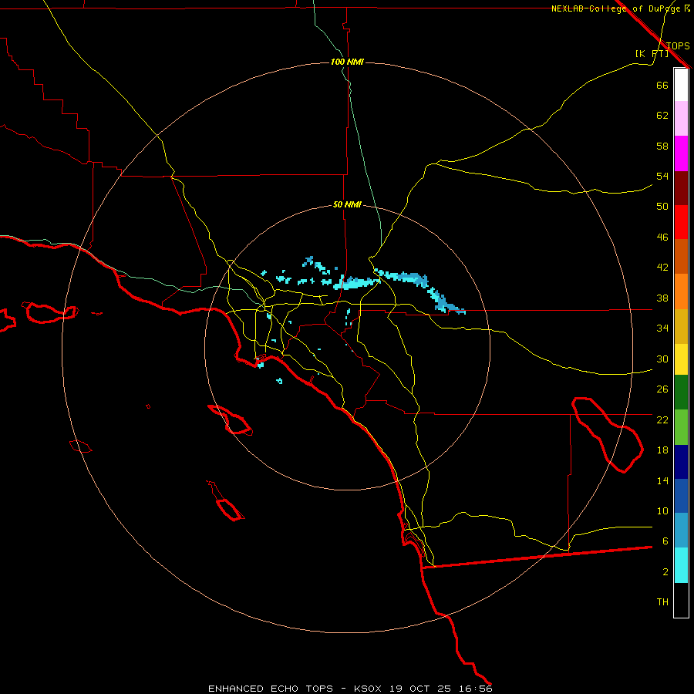The height and width of the screenshot is (694, 694).
Task: Click the 100 NMI range ring label
Action: 347,62
